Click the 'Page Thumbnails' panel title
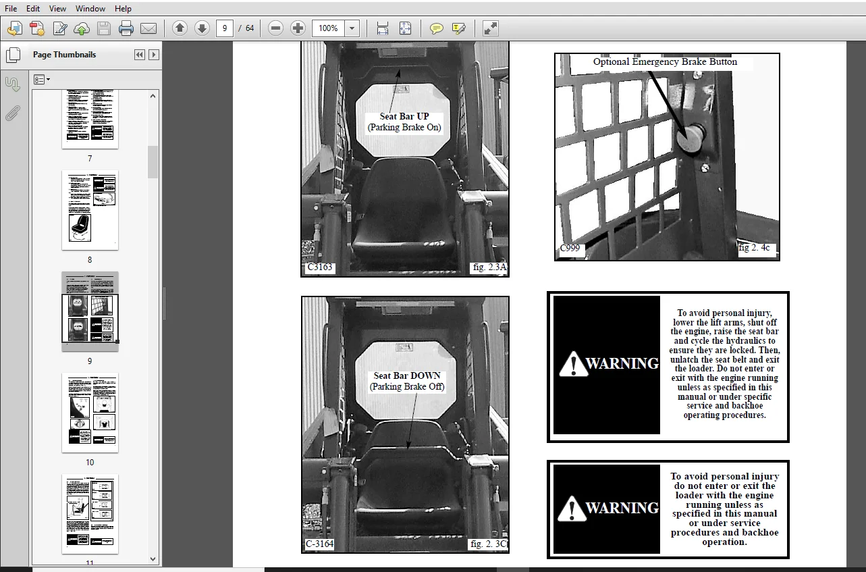 pos(64,55)
